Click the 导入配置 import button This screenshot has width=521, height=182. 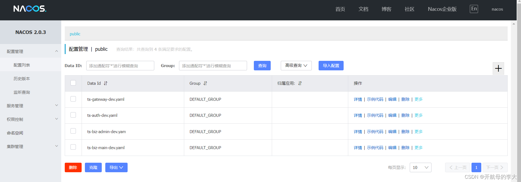point(331,65)
